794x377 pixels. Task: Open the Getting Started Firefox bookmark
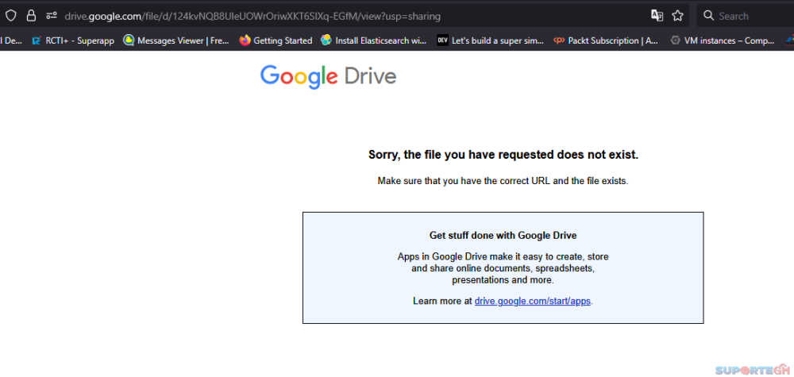click(x=276, y=40)
